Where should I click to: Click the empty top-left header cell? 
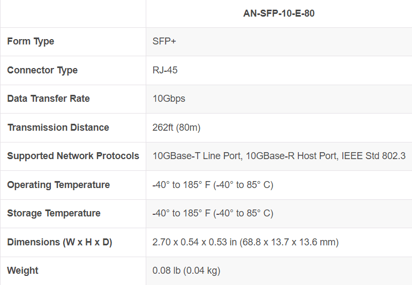[x=73, y=13]
